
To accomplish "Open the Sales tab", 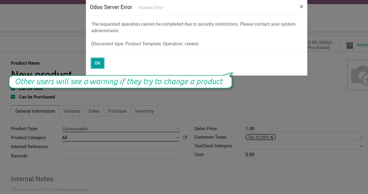I will (94, 111).
